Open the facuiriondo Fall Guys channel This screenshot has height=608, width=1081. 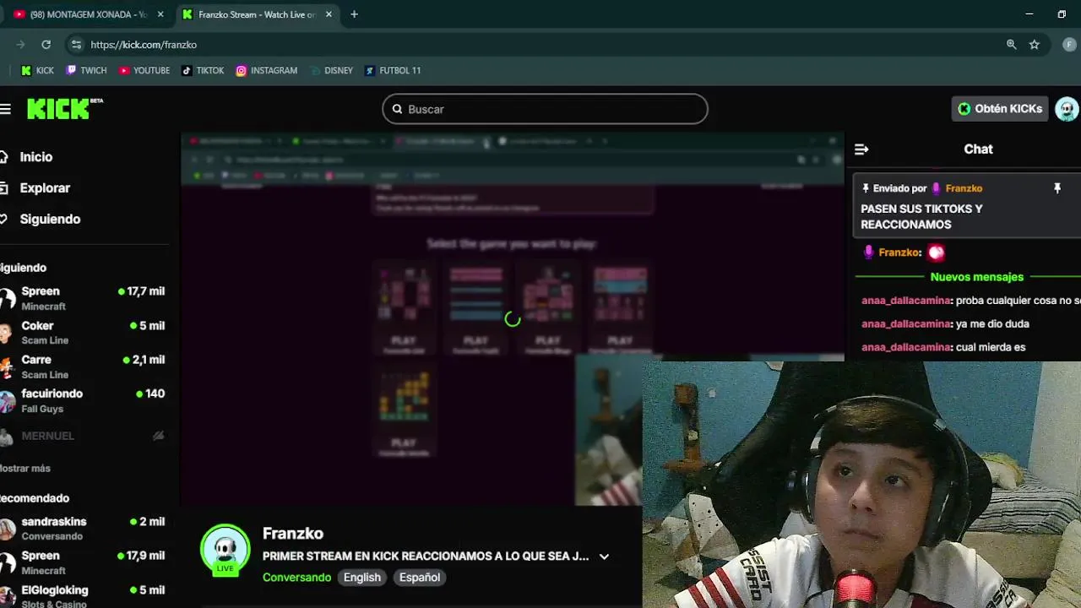(x=83, y=401)
